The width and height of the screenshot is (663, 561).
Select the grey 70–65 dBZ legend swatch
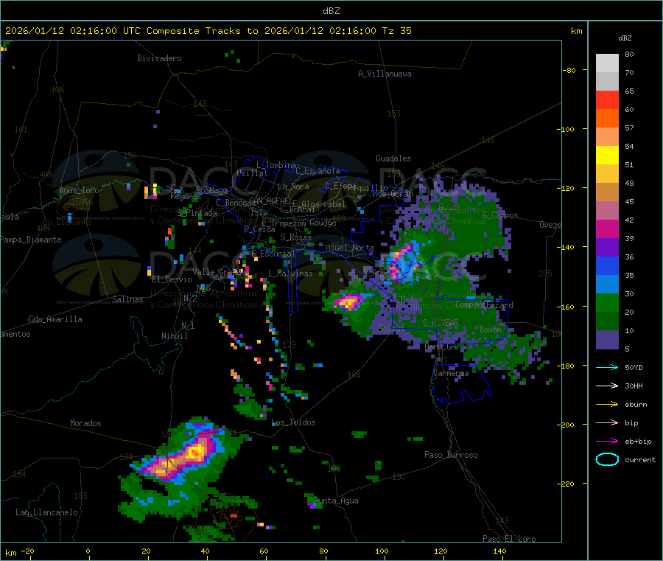coord(607,82)
